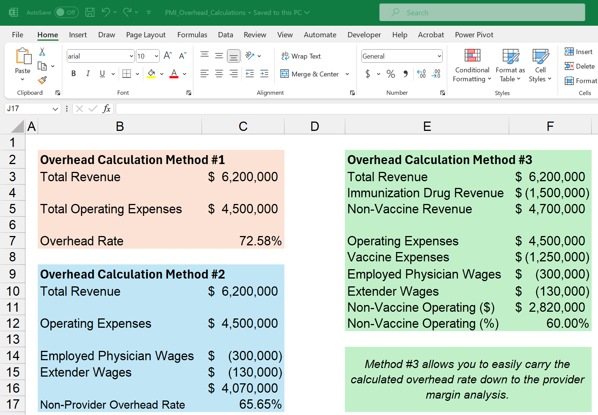The image size is (598, 415).
Task: Toggle bold formatting
Action: [x=73, y=73]
